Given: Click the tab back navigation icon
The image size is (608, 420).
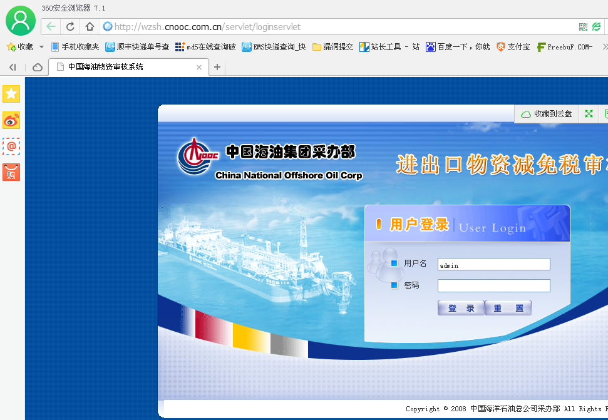Looking at the screenshot, I should [x=13, y=68].
